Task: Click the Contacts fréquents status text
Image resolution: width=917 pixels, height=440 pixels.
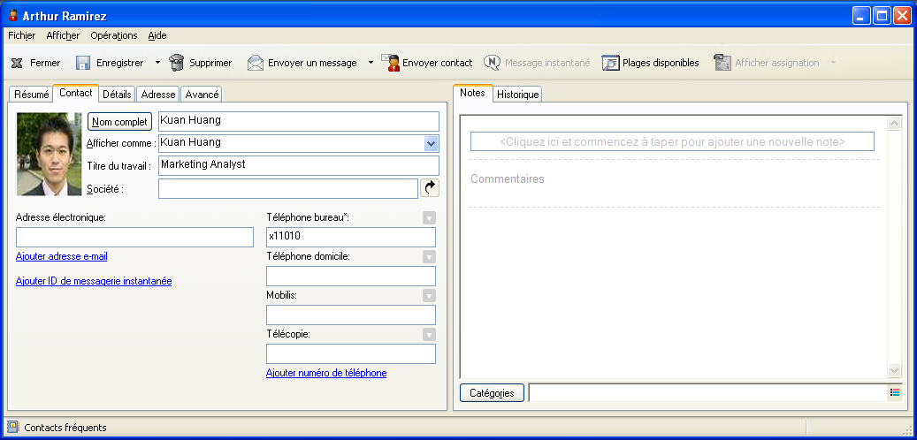Action: (x=65, y=428)
